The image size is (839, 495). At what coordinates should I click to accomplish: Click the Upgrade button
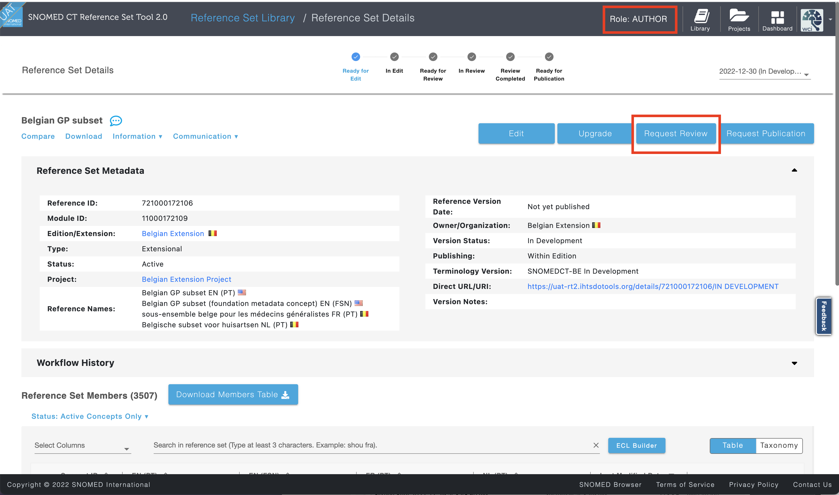point(595,133)
